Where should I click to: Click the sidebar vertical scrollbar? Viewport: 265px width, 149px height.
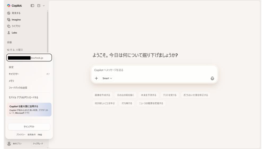(48, 31)
